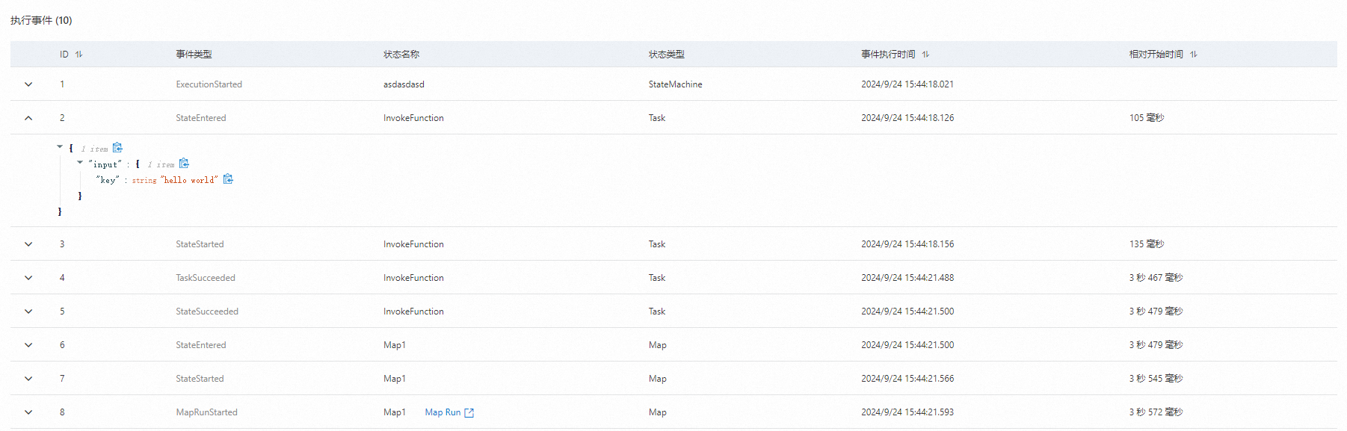1347x431 pixels.
Task: Click the 105 毫秒 relative time
Action: pos(1147,118)
